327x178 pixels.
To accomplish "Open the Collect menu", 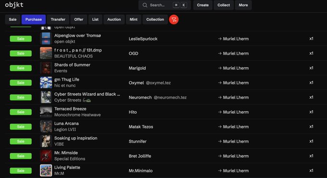I will 224,5.
